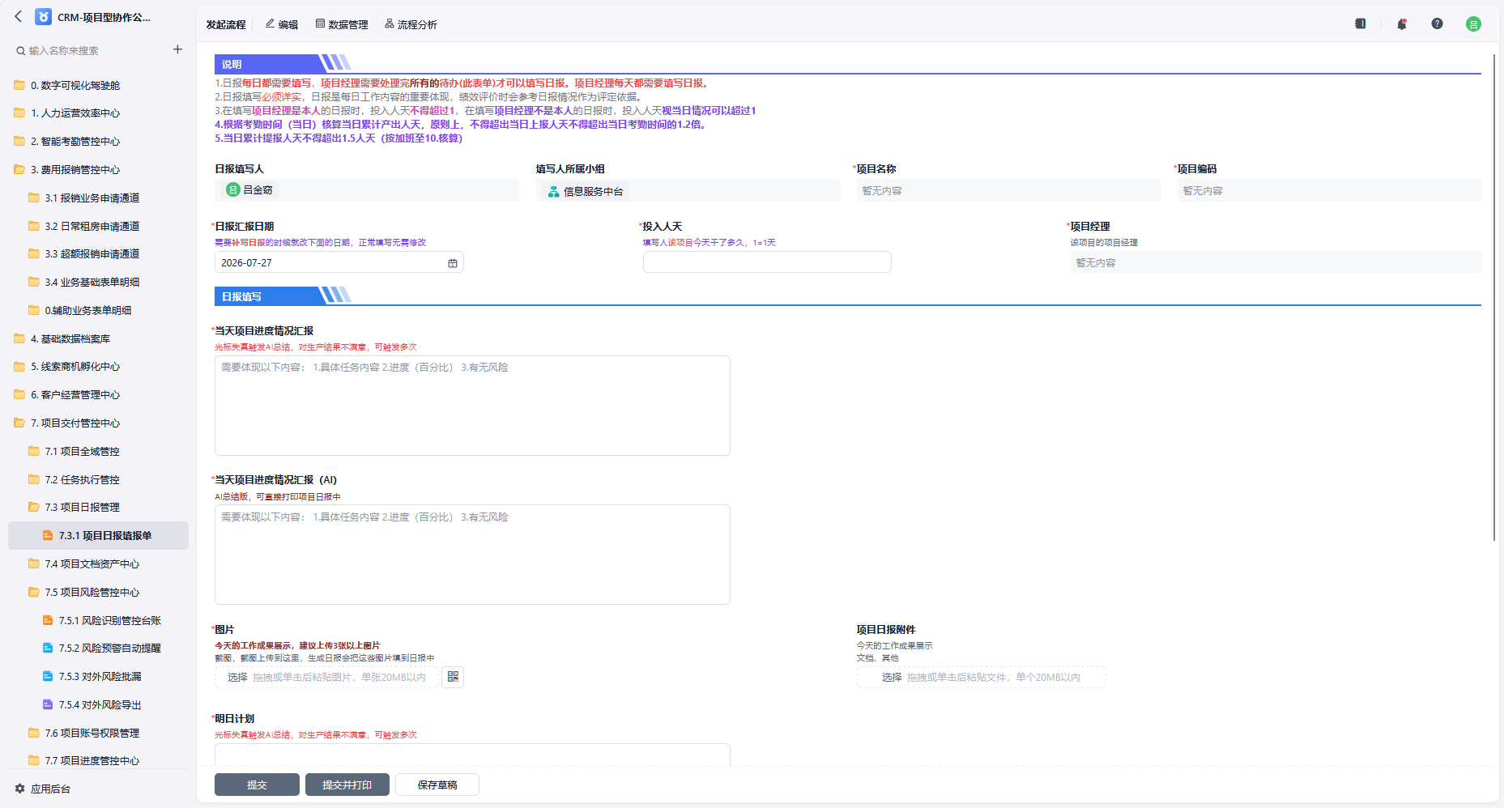Screen dimensions: 1504x808
Task: Collapse the 7.5 项目风险管控中心 folder
Action: [92, 592]
